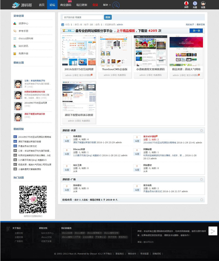This screenshot has height=261, width=219.
Task: Open 站长资讯 in the sidebar menu
Action: point(23,46)
